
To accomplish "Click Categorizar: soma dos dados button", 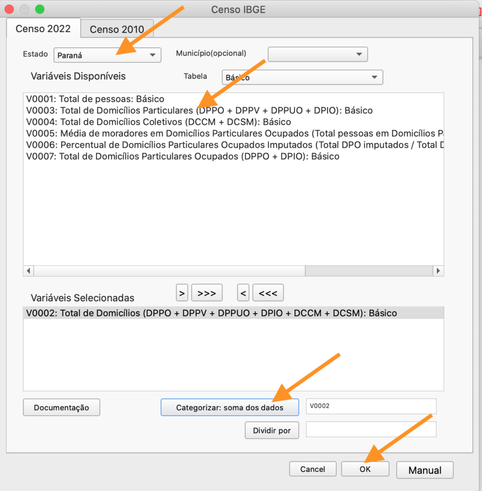I will click(230, 408).
